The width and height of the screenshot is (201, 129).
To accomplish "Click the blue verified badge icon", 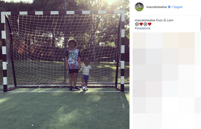I will tap(169, 7).
